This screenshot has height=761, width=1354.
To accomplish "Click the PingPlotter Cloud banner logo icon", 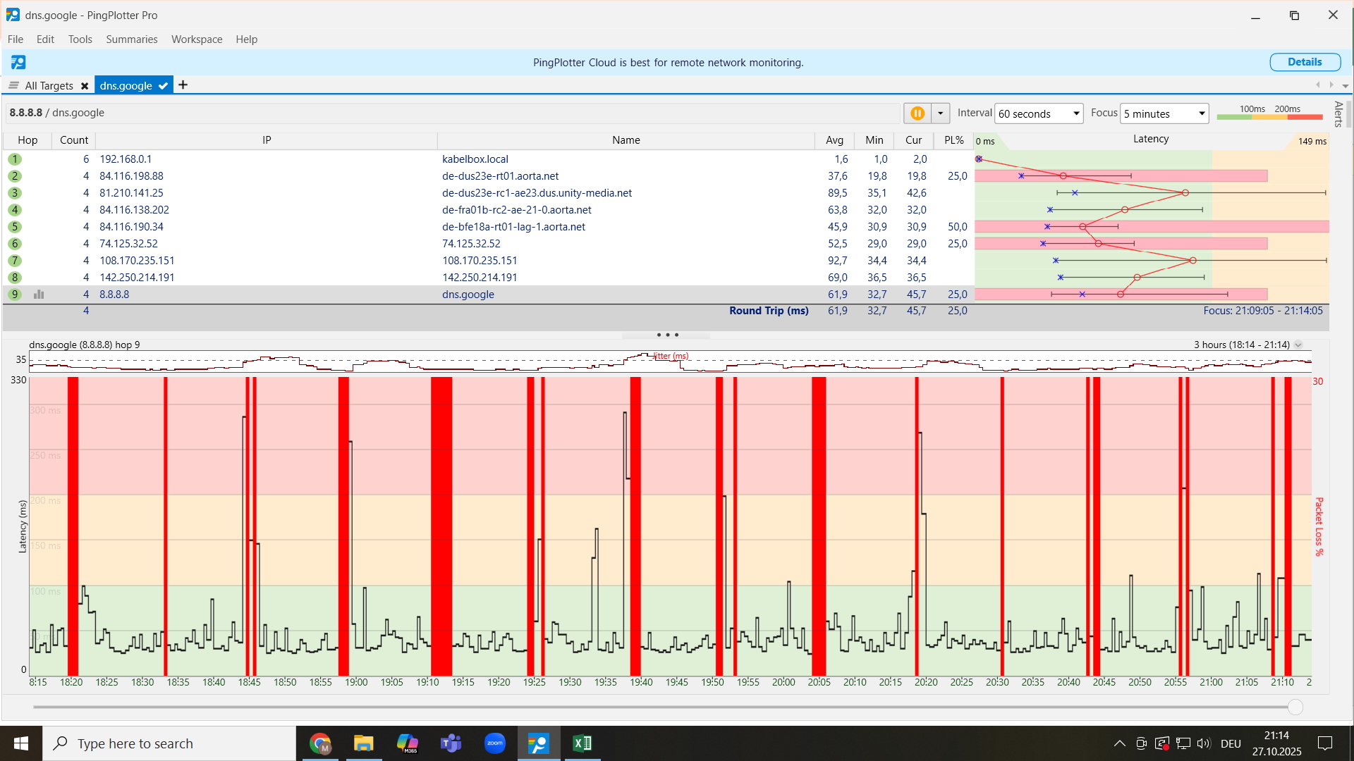I will coord(18,63).
